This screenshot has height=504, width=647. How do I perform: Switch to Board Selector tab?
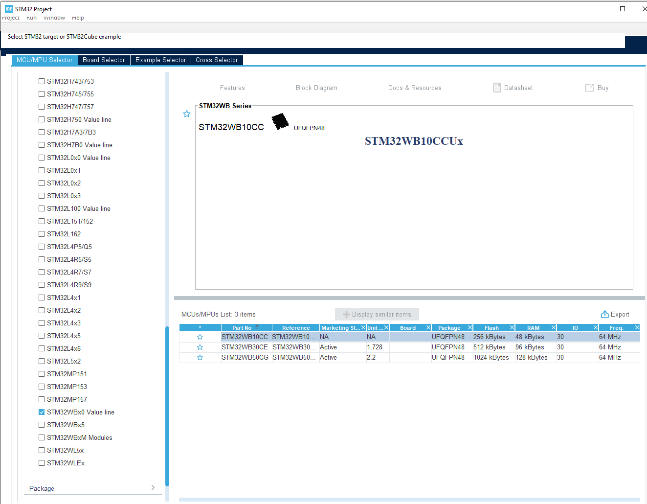104,60
